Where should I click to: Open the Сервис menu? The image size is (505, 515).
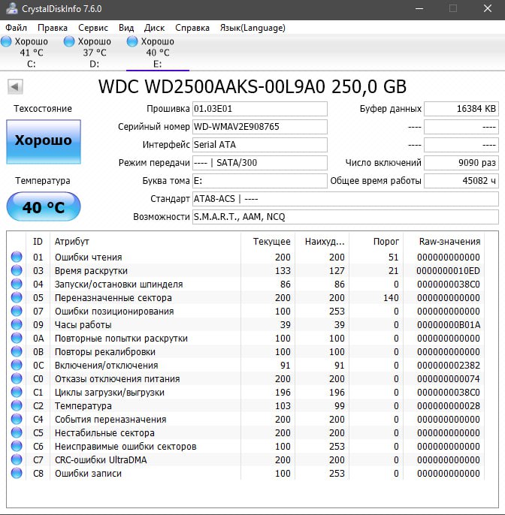pos(93,28)
